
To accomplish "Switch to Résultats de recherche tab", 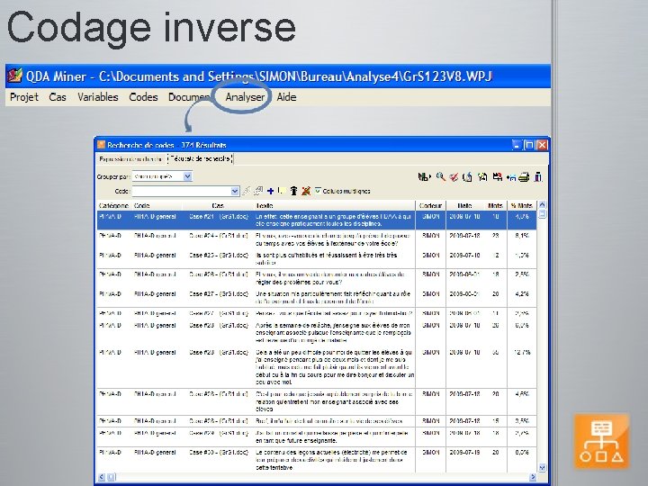I will (201, 158).
